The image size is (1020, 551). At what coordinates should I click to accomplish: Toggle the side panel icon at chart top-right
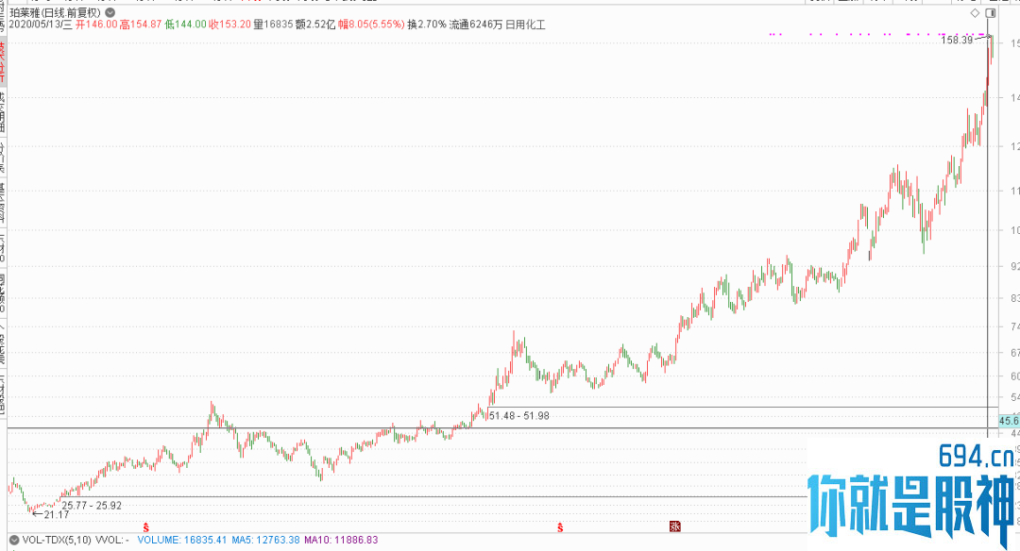(990, 13)
